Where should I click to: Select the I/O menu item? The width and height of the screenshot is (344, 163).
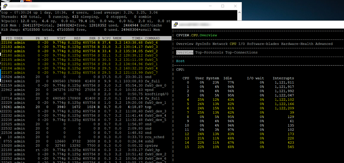click(242, 44)
